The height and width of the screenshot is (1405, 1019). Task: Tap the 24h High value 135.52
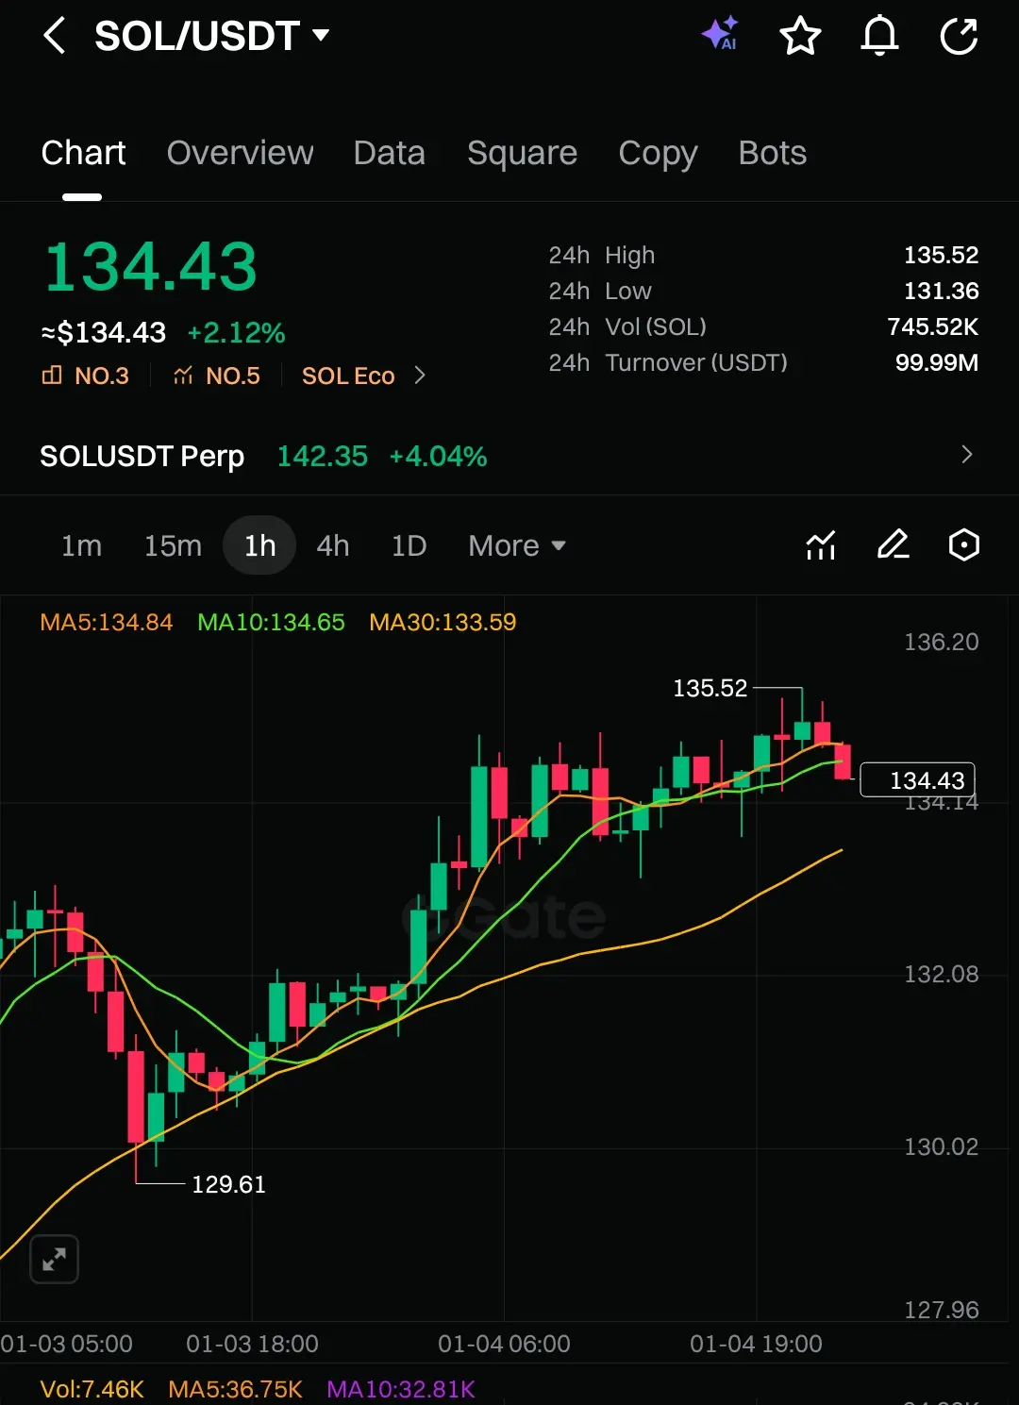click(x=941, y=255)
